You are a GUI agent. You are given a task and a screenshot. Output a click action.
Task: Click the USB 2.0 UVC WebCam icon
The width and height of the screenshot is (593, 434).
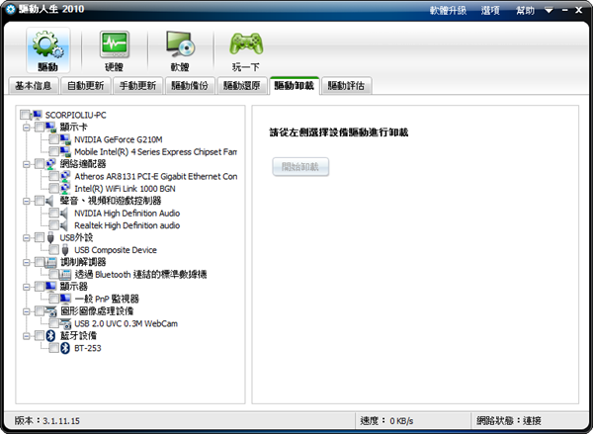point(65,323)
